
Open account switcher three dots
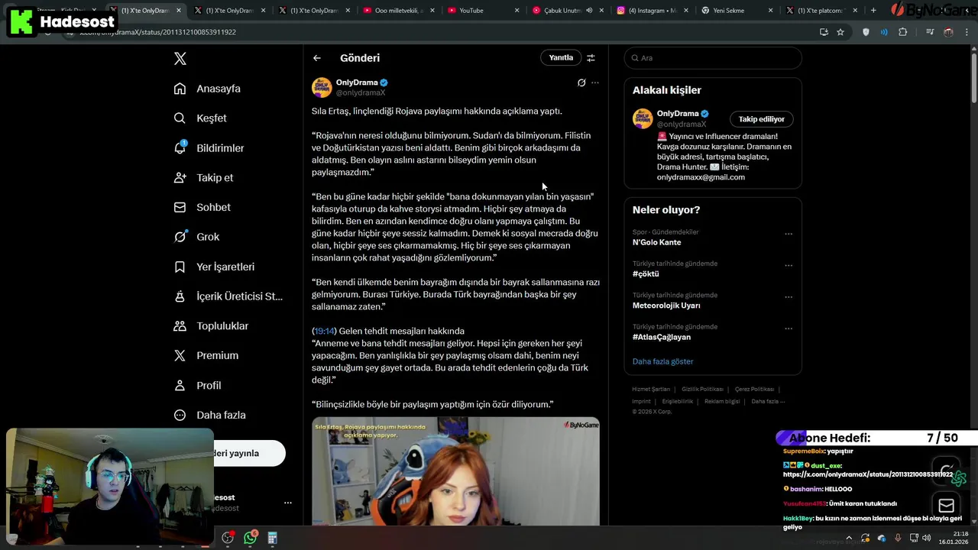pos(288,503)
